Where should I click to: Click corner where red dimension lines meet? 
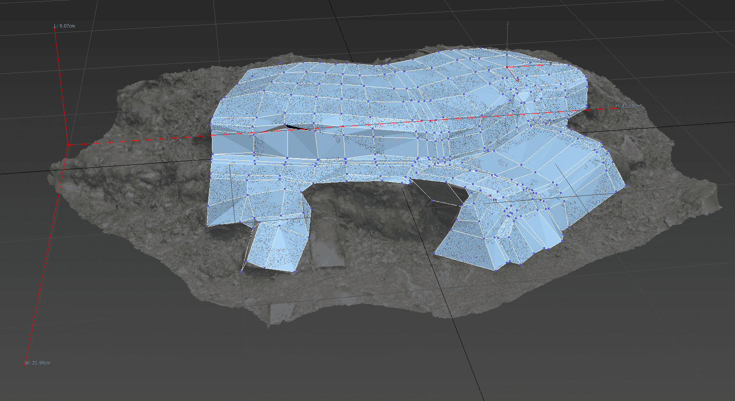point(68,144)
